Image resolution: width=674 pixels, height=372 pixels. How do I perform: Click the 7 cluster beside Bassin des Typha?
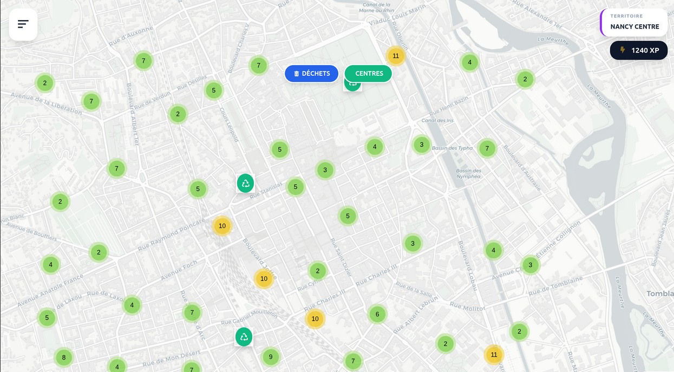[487, 148]
